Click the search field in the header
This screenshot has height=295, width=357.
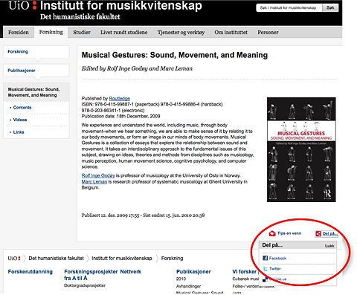(289, 8)
